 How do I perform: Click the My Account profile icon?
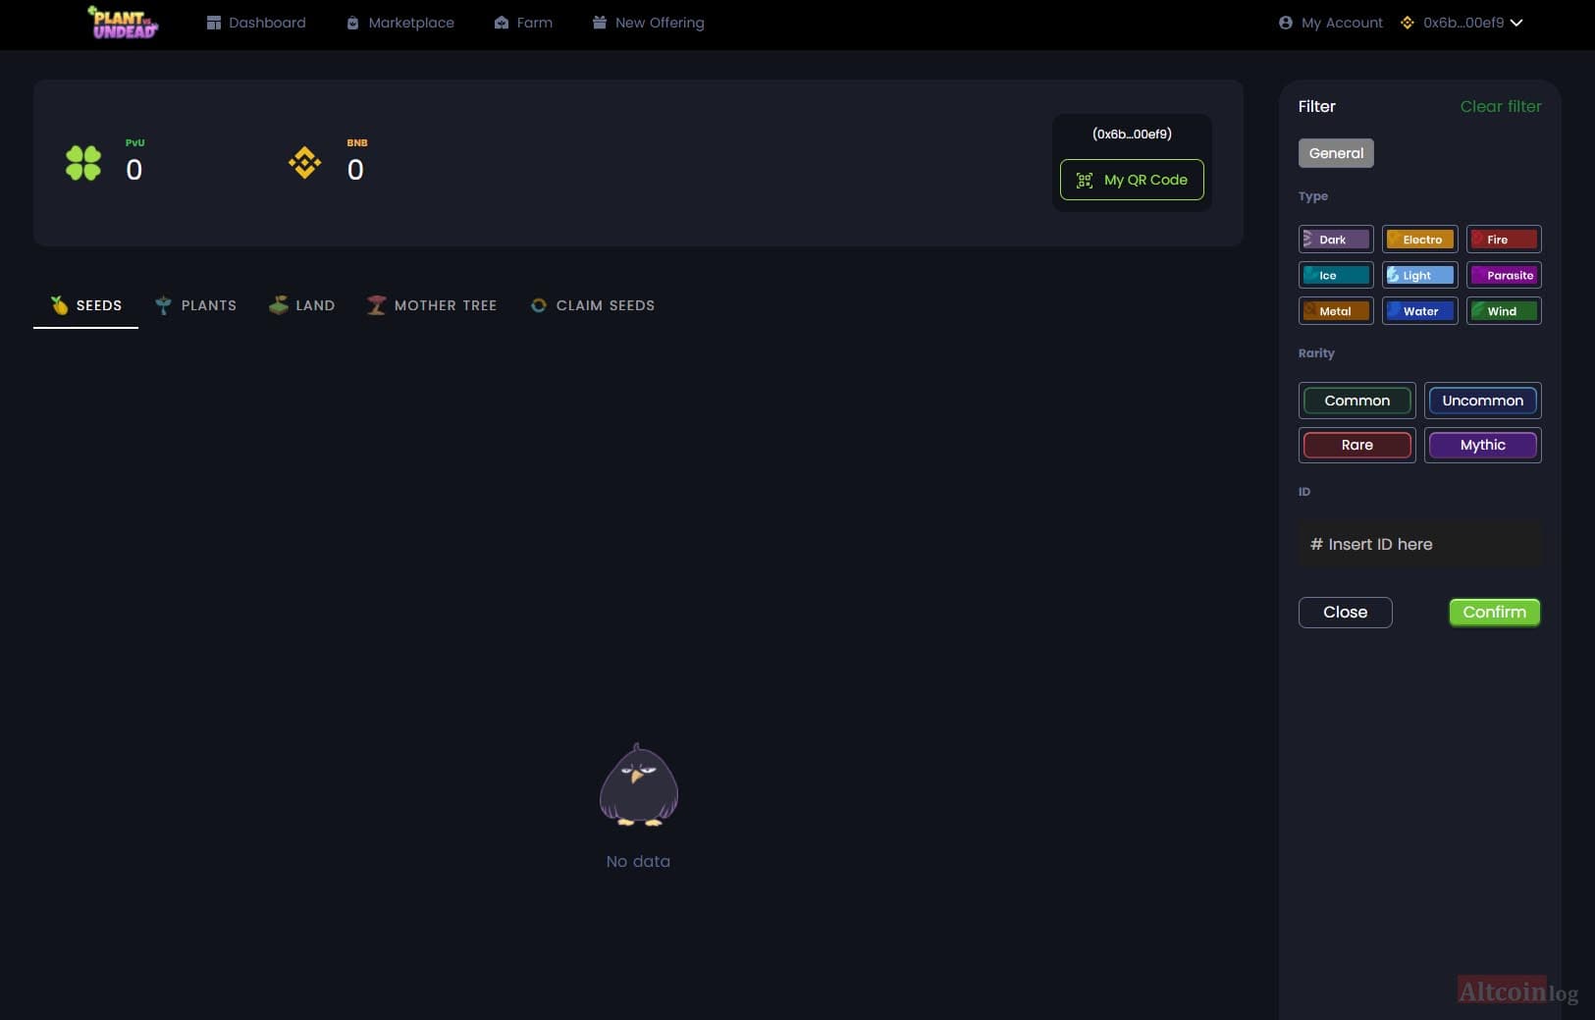(x=1286, y=23)
